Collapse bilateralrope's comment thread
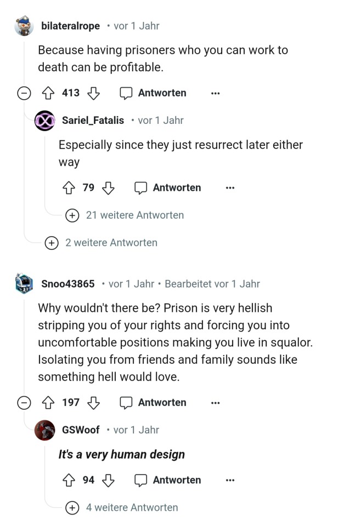338x526 pixels. point(24,93)
